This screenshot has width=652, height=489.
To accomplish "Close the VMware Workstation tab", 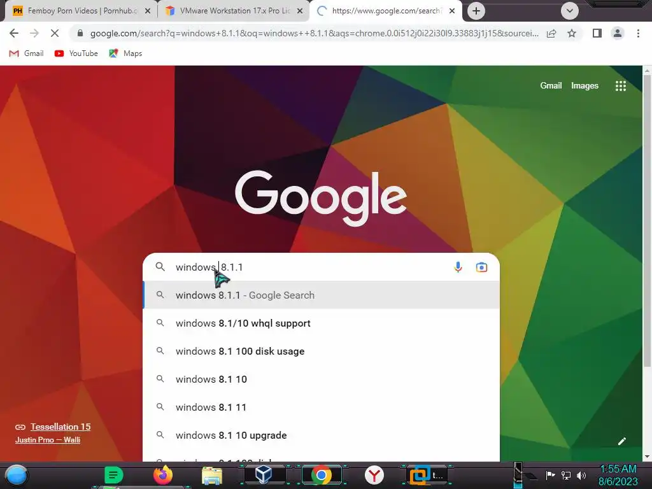I will tap(300, 11).
